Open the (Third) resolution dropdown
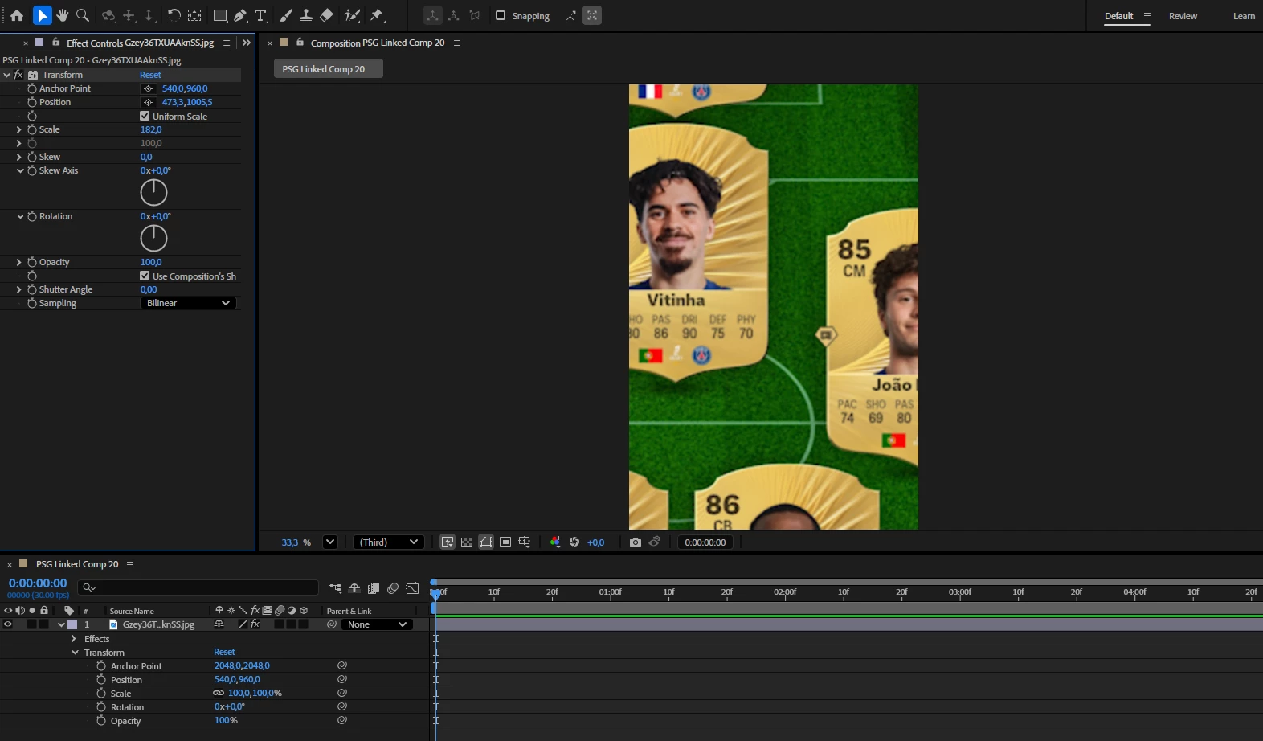The image size is (1263, 741). 389,542
